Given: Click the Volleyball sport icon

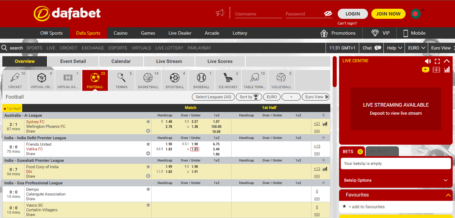Looking at the screenshot, I should tap(281, 80).
